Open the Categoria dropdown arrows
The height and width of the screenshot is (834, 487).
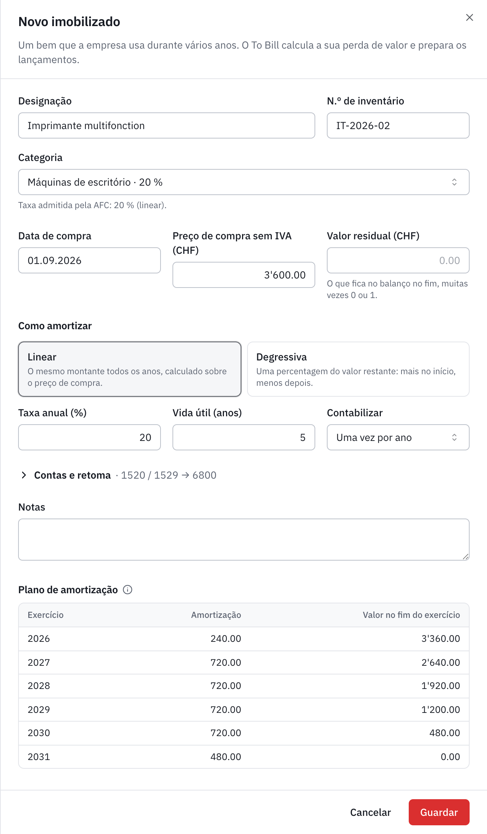[454, 182]
